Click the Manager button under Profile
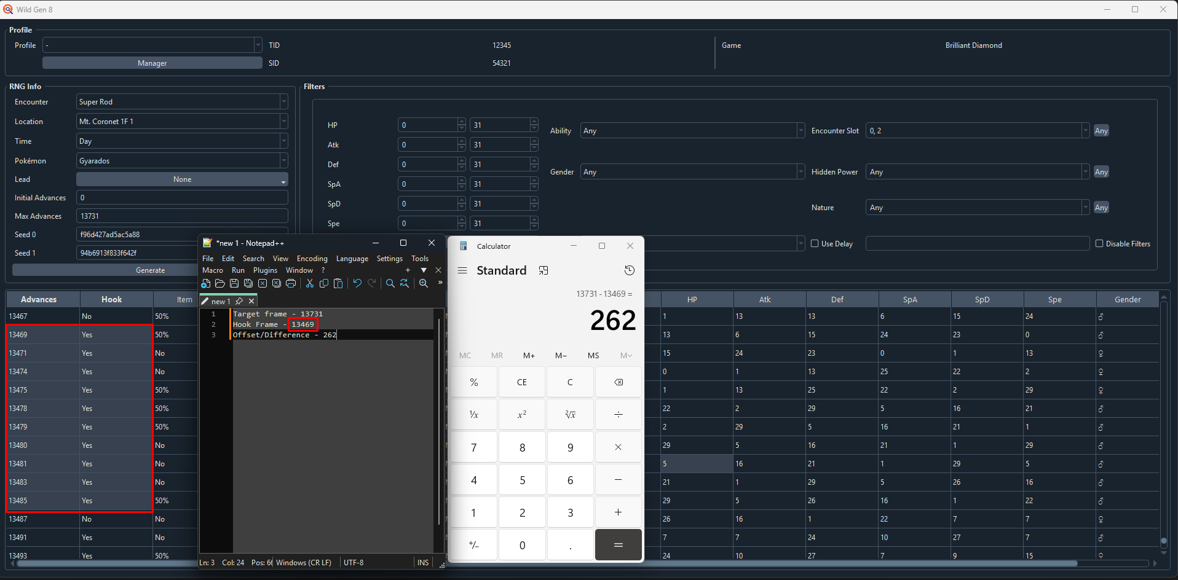This screenshot has height=580, width=1178. tap(152, 63)
